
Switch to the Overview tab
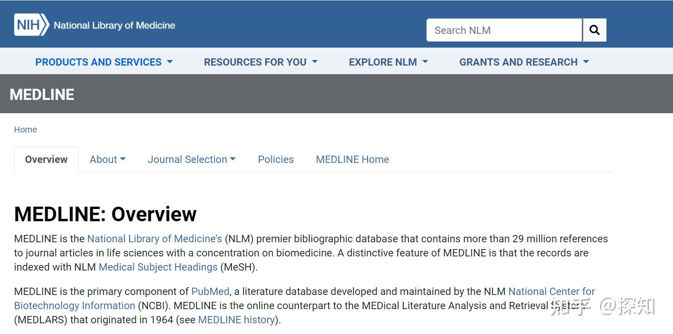click(46, 159)
